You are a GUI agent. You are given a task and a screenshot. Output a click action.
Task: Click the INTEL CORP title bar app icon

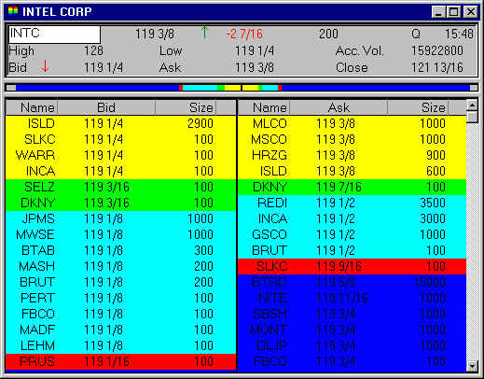[x=13, y=11]
